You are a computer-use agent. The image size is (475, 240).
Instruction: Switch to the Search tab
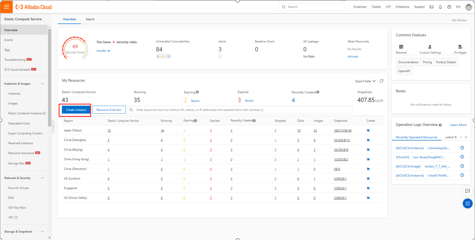point(90,19)
